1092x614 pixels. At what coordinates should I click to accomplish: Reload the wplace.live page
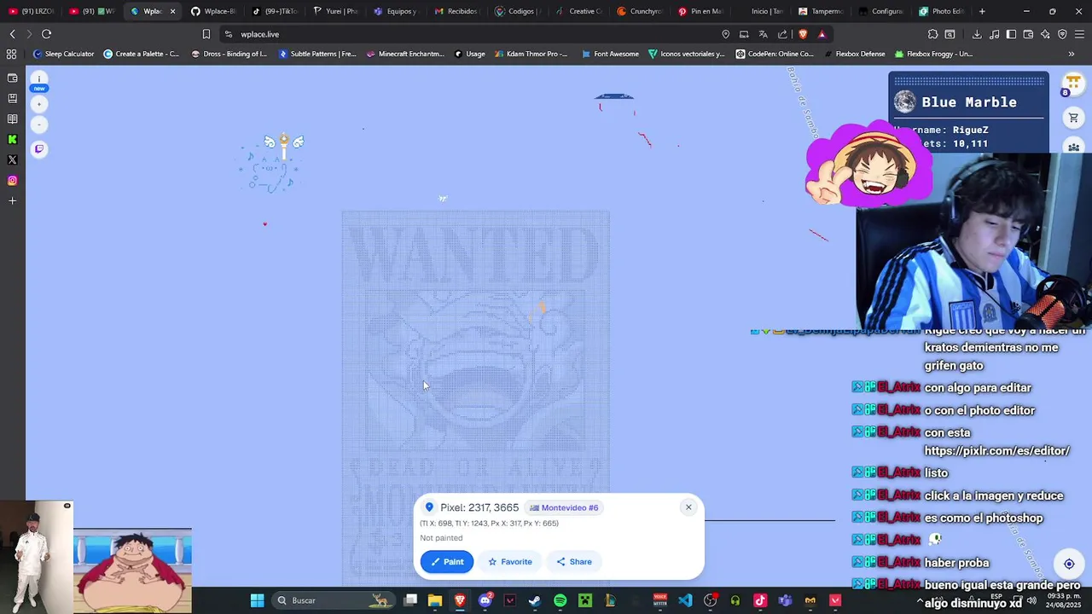click(x=46, y=34)
